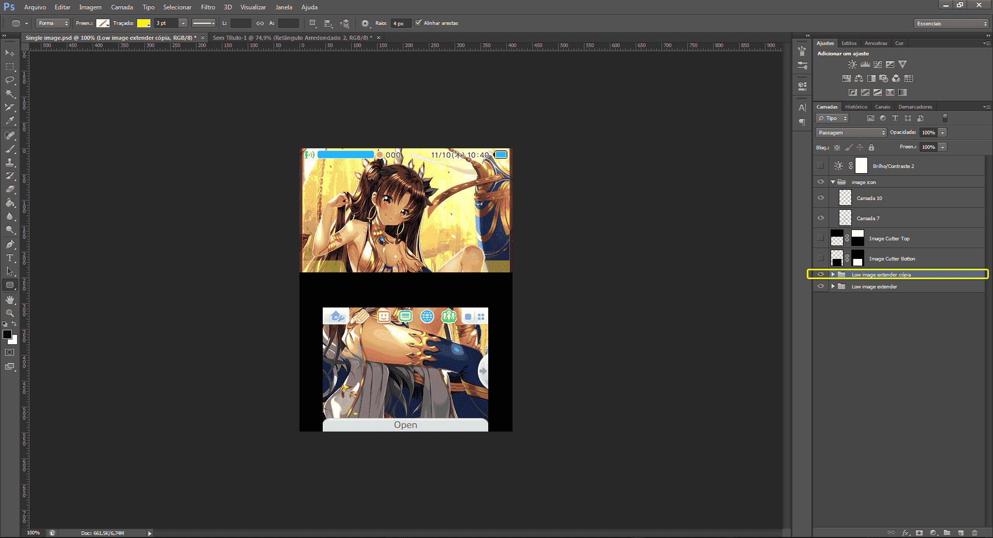The image size is (993, 538).
Task: Click the lock all layer icon
Action: [x=871, y=147]
